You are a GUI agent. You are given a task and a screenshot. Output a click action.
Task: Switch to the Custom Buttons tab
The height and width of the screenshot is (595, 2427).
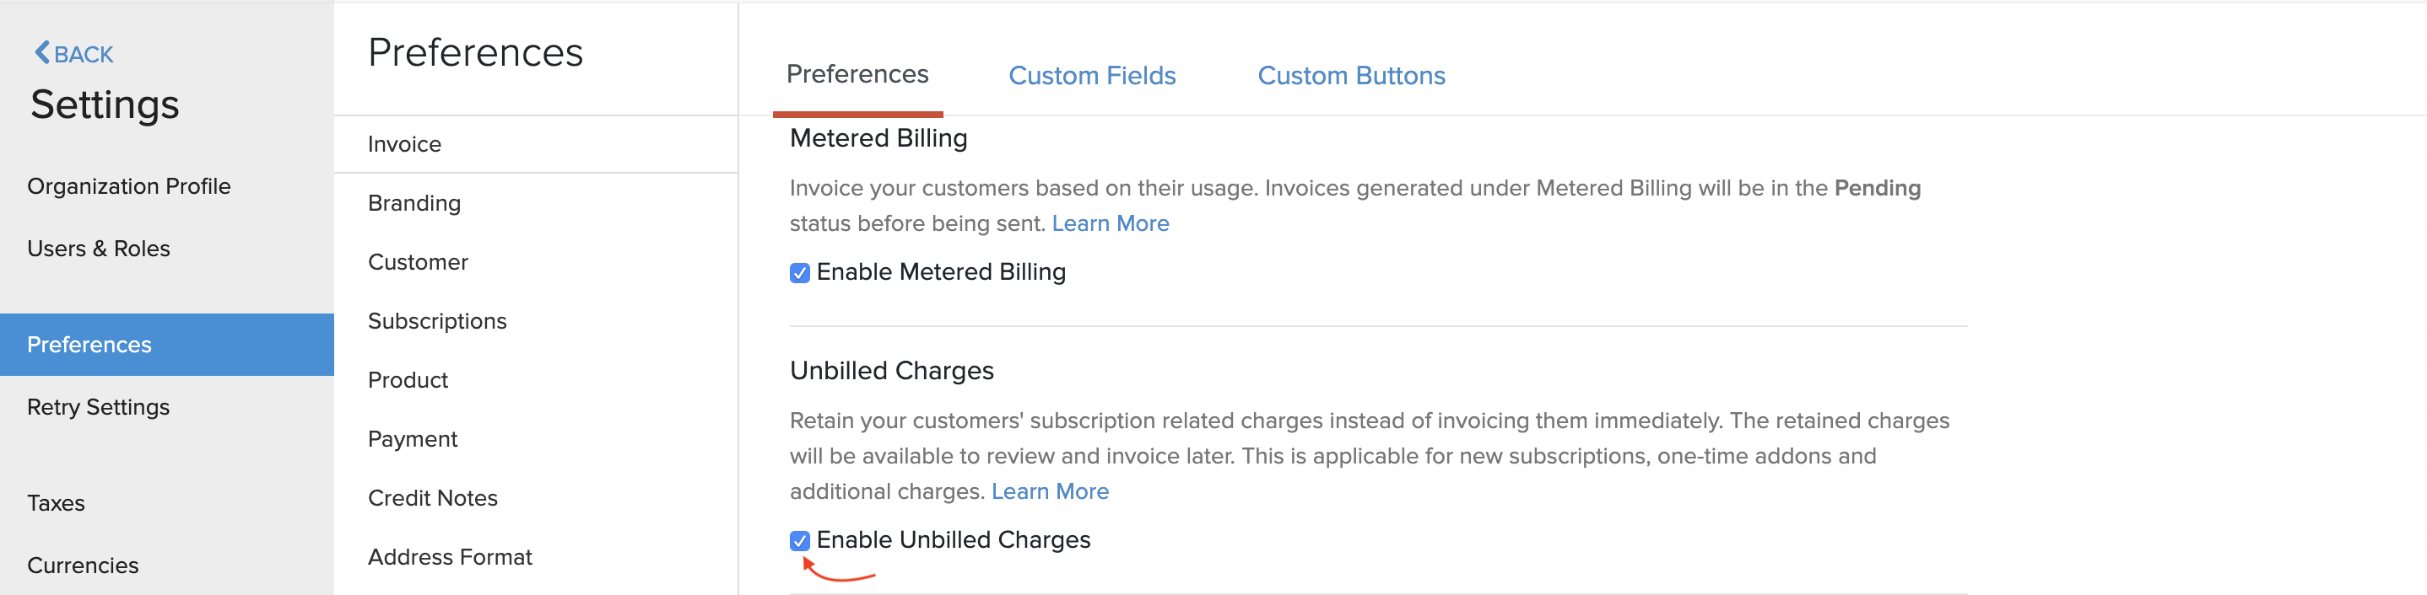pos(1351,75)
